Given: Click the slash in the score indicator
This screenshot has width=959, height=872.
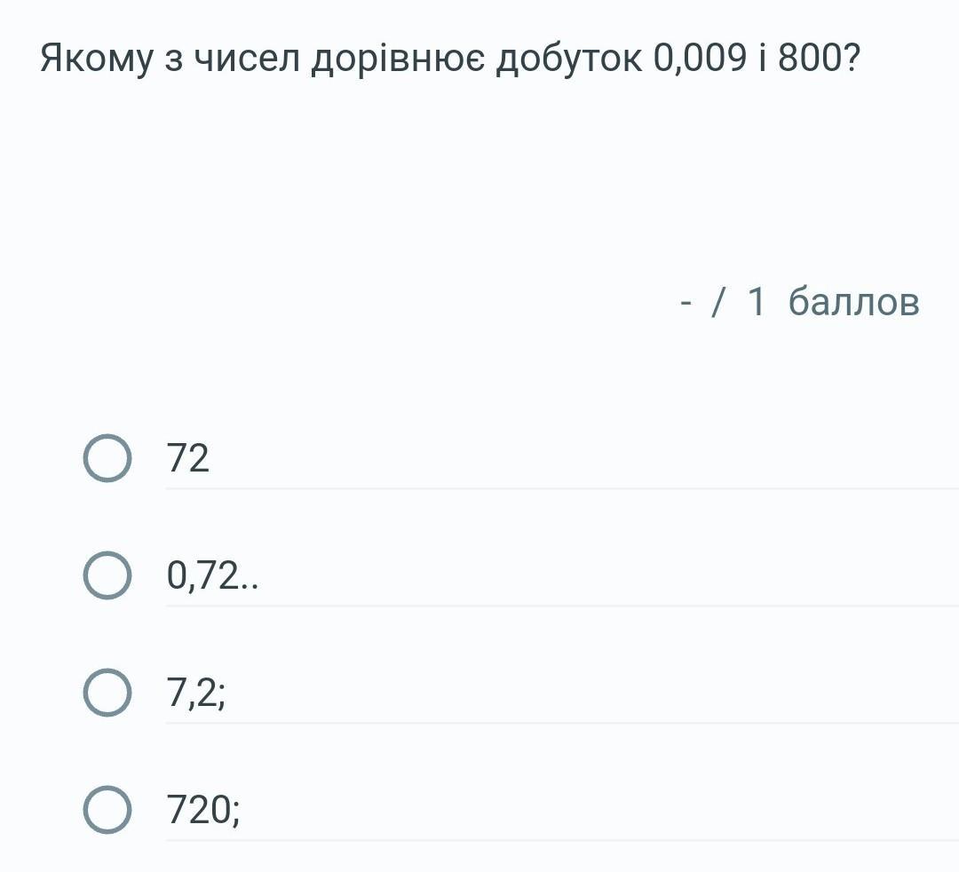Looking at the screenshot, I should [717, 302].
